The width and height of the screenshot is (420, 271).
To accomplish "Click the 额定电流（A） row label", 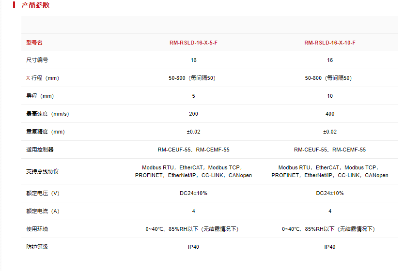I will tap(42, 211).
